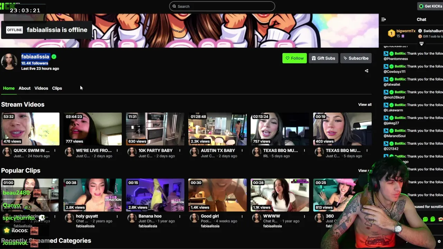The height and width of the screenshot is (249, 443).
Task: Click @fatwallet mention in chat
Action: [x=392, y=84]
